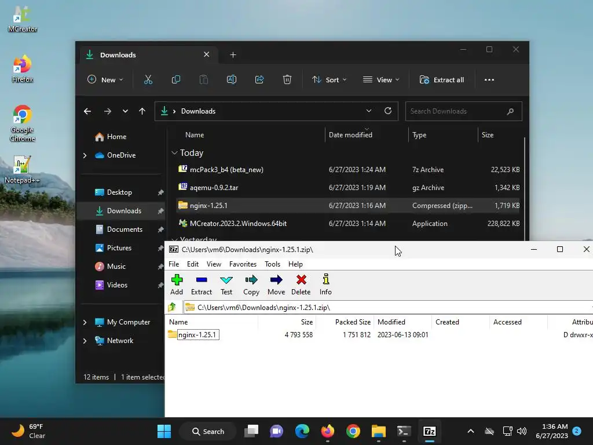
Task: Click Microsoft Edge in taskbar
Action: pos(302,431)
